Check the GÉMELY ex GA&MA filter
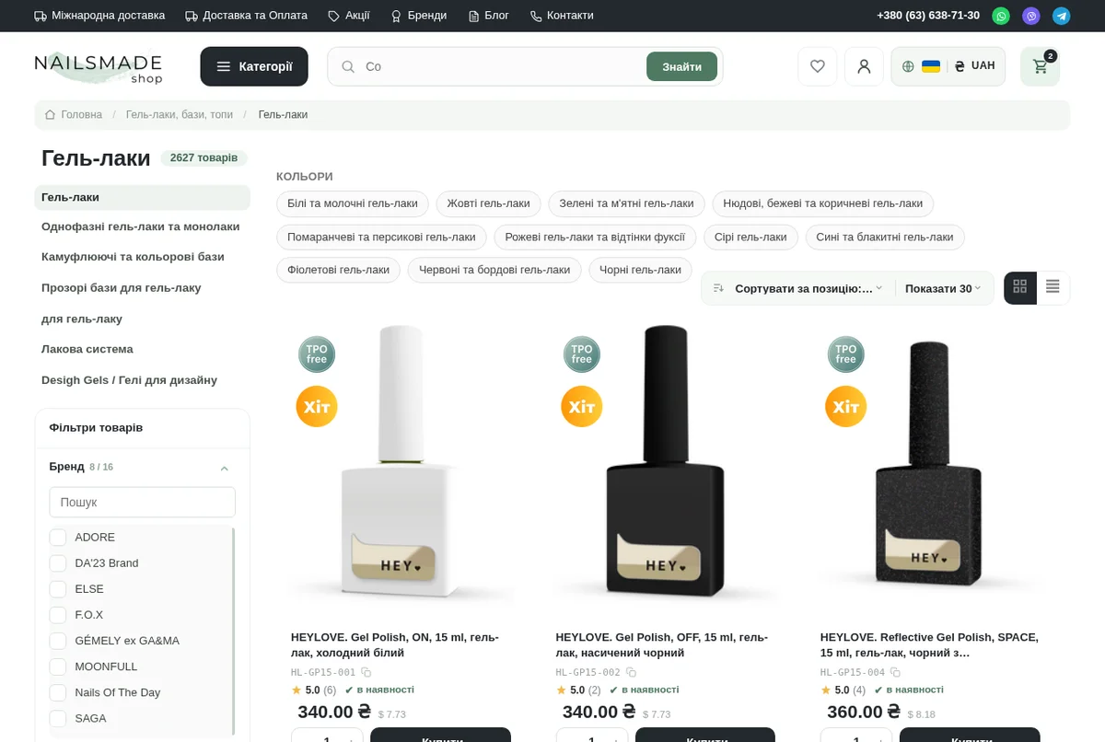 click(58, 641)
